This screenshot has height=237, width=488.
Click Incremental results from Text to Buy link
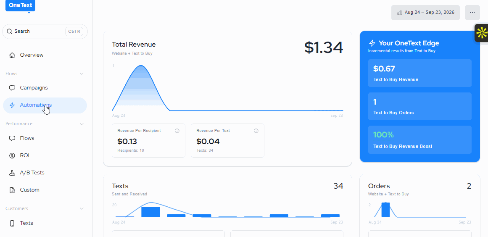pos(401,51)
